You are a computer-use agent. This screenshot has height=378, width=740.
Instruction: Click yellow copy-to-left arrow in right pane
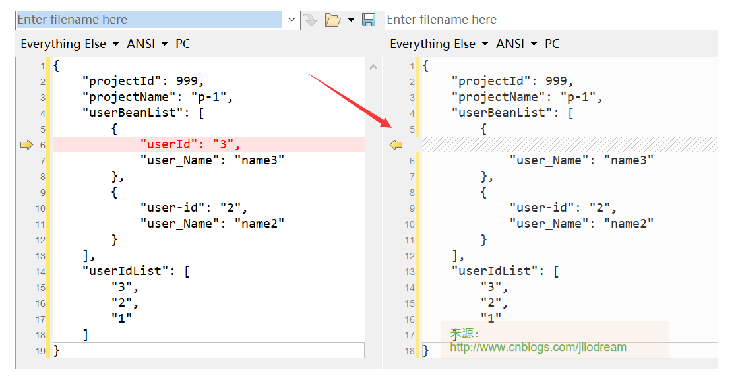pyautogui.click(x=396, y=145)
